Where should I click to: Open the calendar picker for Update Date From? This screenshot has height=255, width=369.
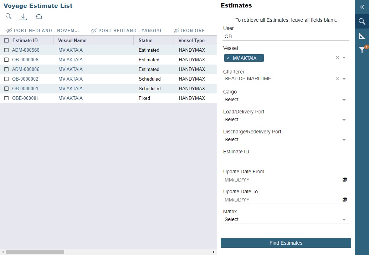345,180
